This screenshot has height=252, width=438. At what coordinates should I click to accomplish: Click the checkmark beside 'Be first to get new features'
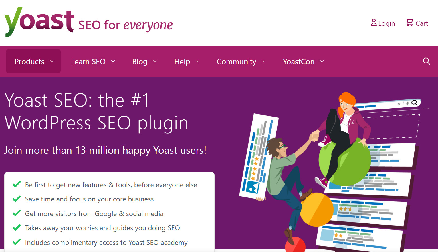(17, 184)
